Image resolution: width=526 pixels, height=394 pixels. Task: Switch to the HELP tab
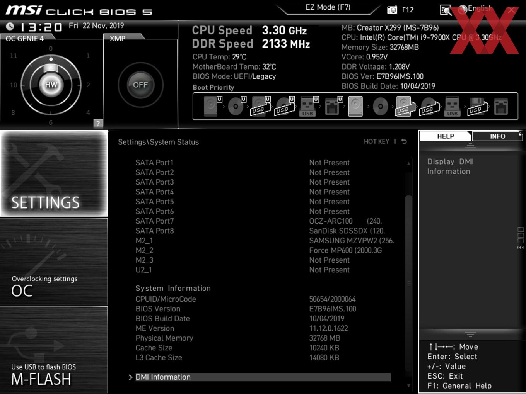pos(446,136)
